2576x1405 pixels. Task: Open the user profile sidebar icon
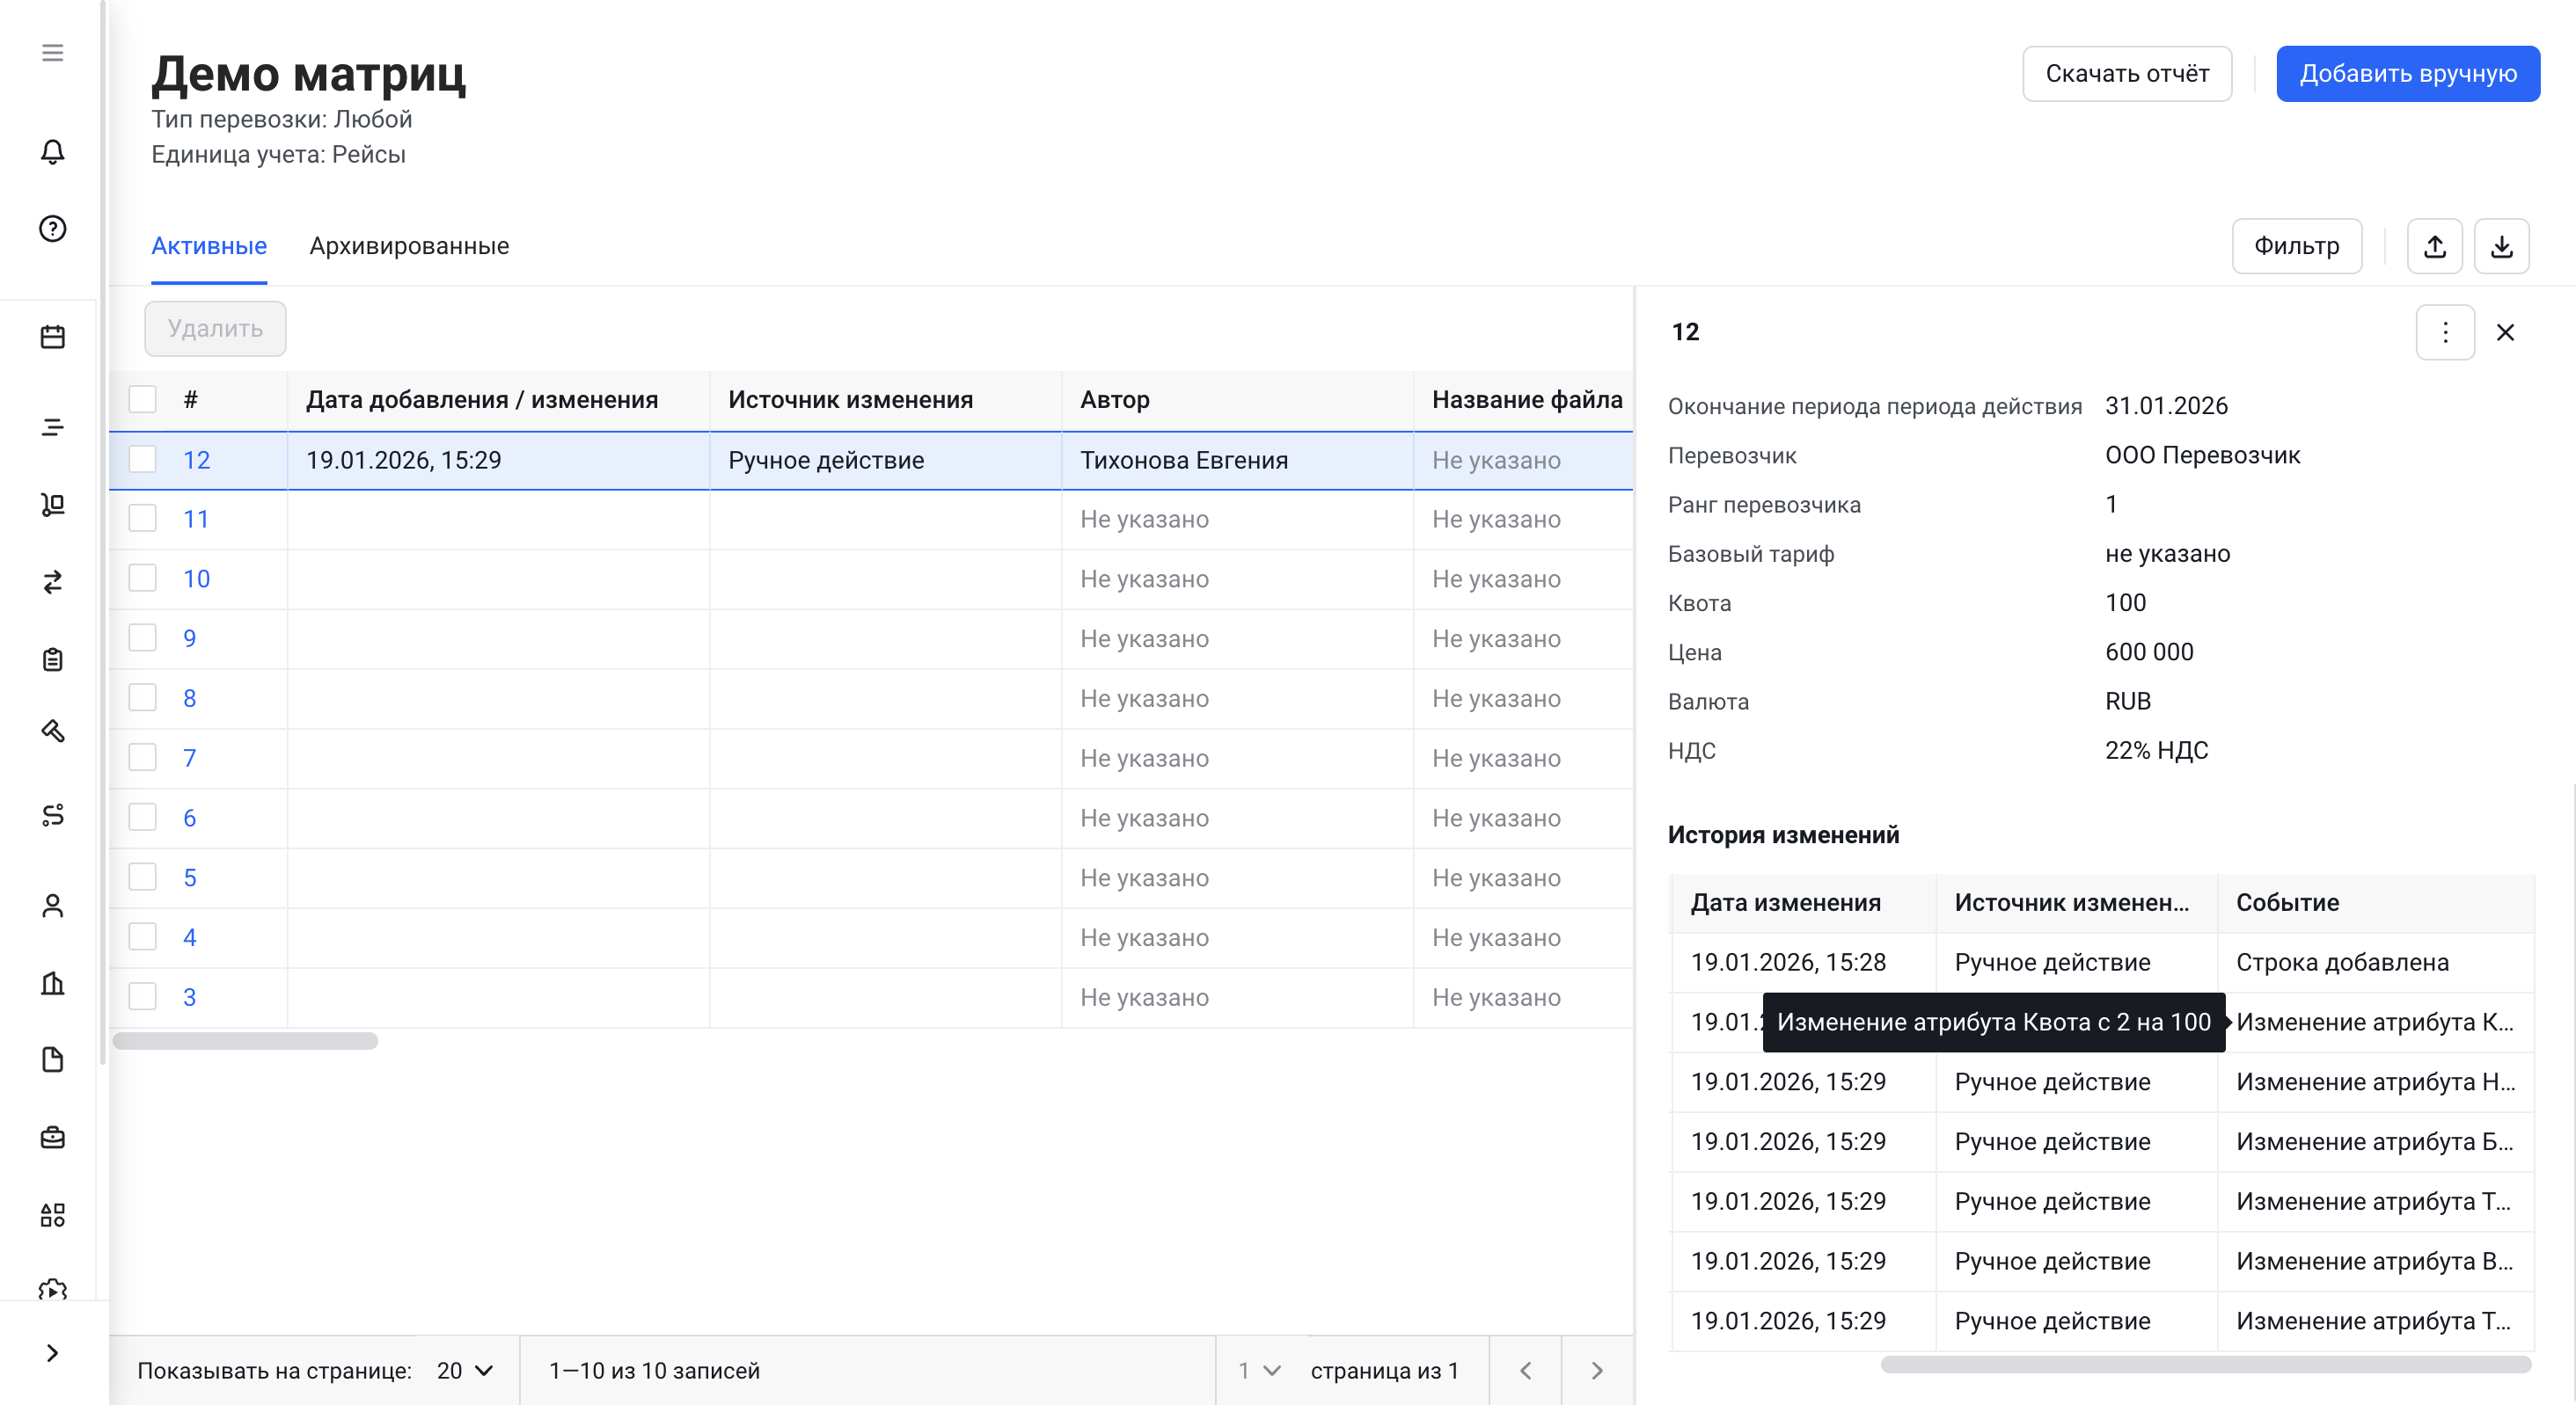52,906
